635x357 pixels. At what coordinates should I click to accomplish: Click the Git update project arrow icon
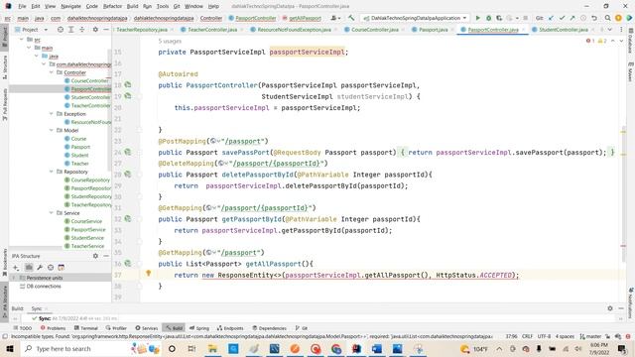coord(551,18)
